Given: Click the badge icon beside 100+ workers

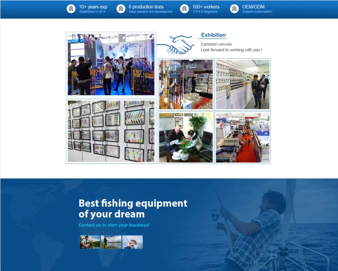Looking at the screenshot, I should click(x=184, y=9).
